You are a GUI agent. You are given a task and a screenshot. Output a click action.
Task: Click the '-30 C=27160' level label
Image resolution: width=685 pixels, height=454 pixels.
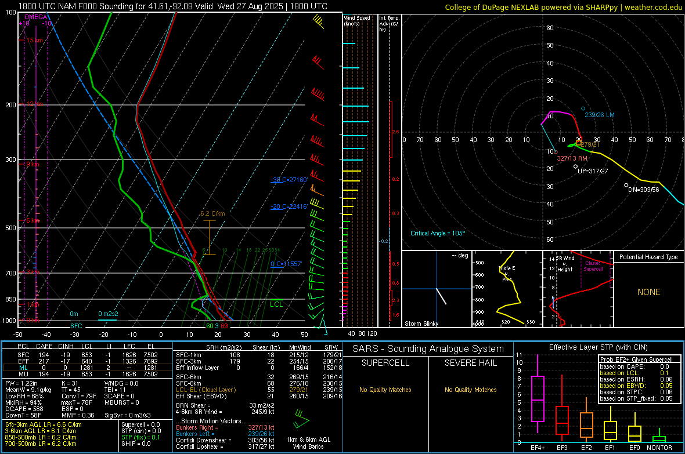click(x=289, y=180)
